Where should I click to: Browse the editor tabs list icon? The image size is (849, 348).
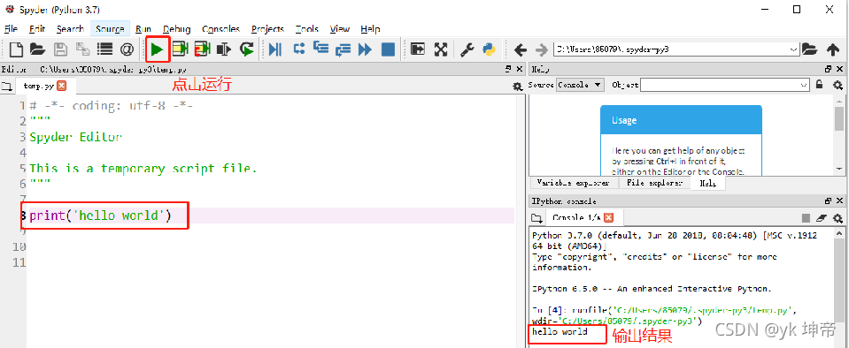(x=6, y=86)
